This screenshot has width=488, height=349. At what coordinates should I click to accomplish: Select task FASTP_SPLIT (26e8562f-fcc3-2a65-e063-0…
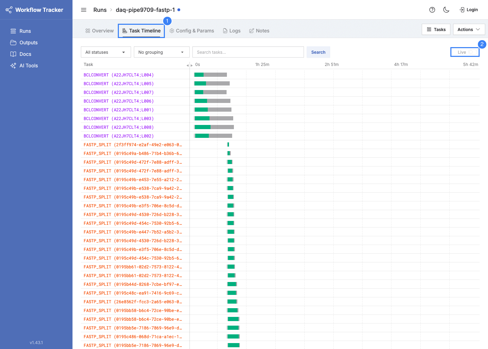133,302
